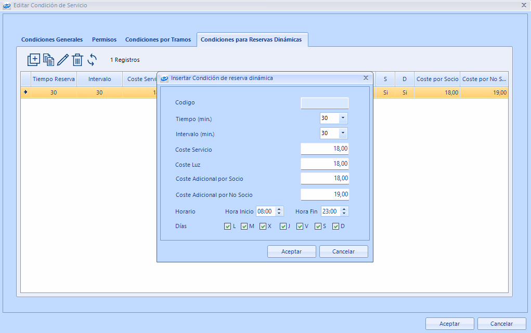This screenshot has height=333, width=531.
Task: Switch to Condiciones Generales tab
Action: (51, 39)
